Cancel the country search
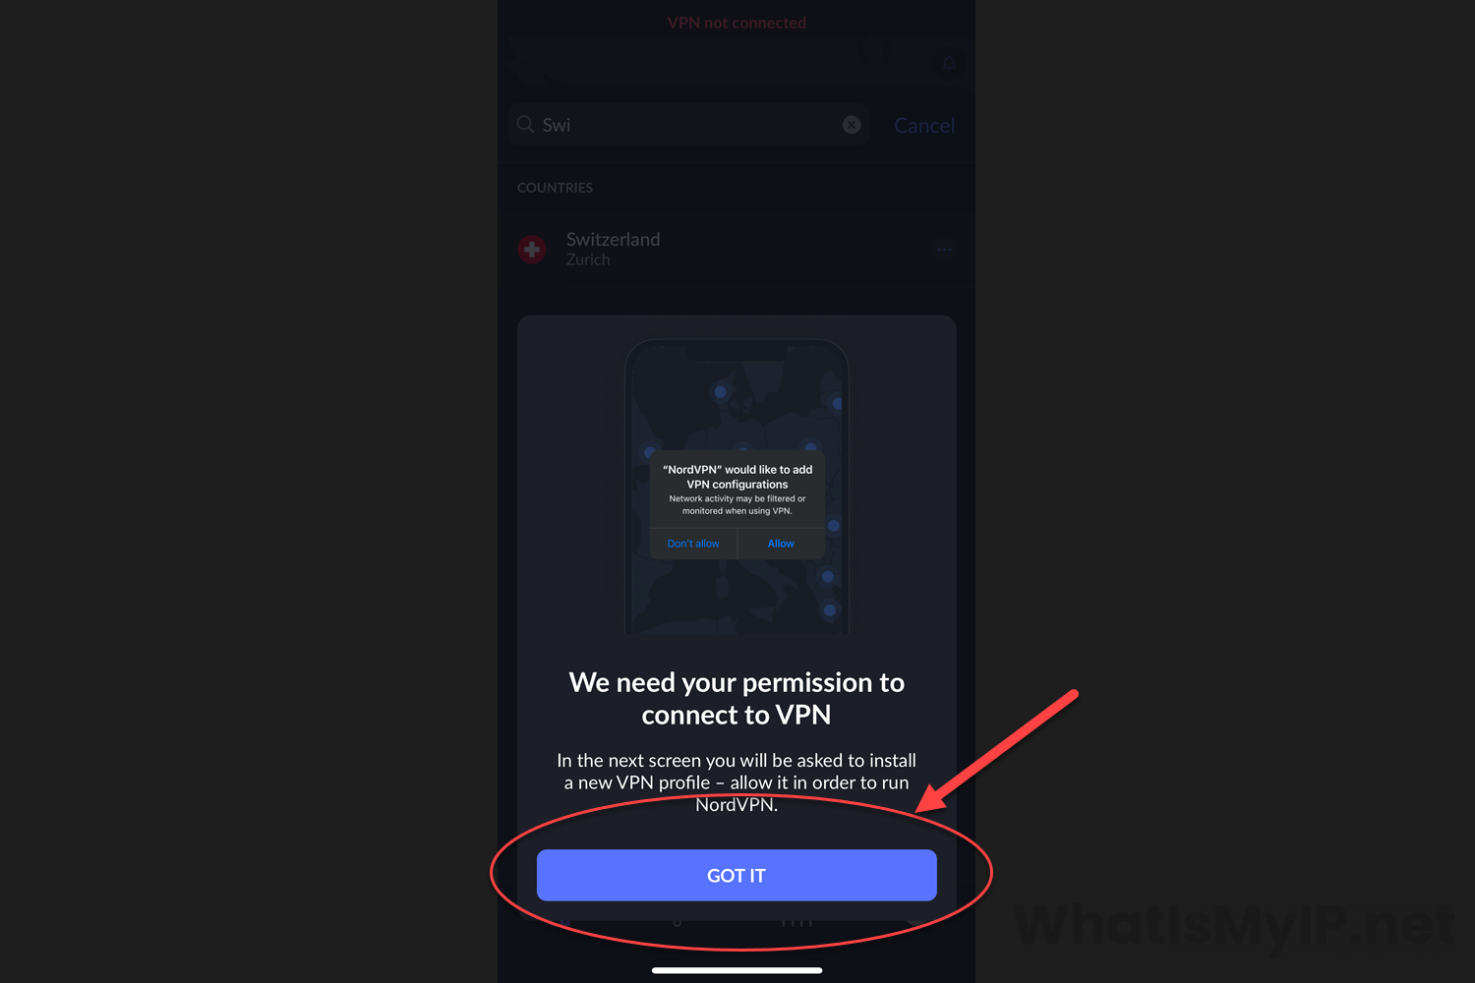 pyautogui.click(x=924, y=126)
